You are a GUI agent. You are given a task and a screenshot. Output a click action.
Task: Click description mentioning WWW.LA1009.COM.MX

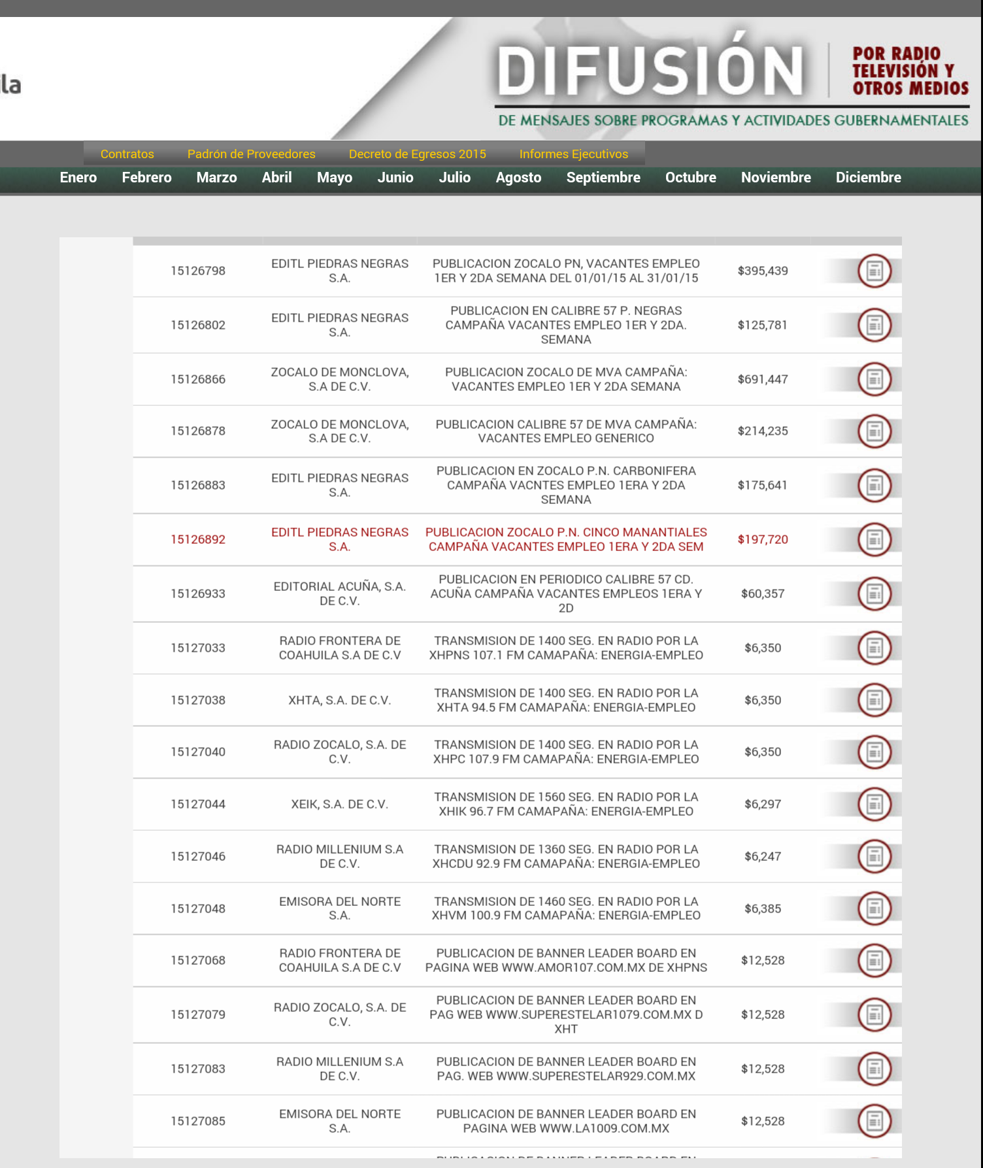tap(566, 1121)
